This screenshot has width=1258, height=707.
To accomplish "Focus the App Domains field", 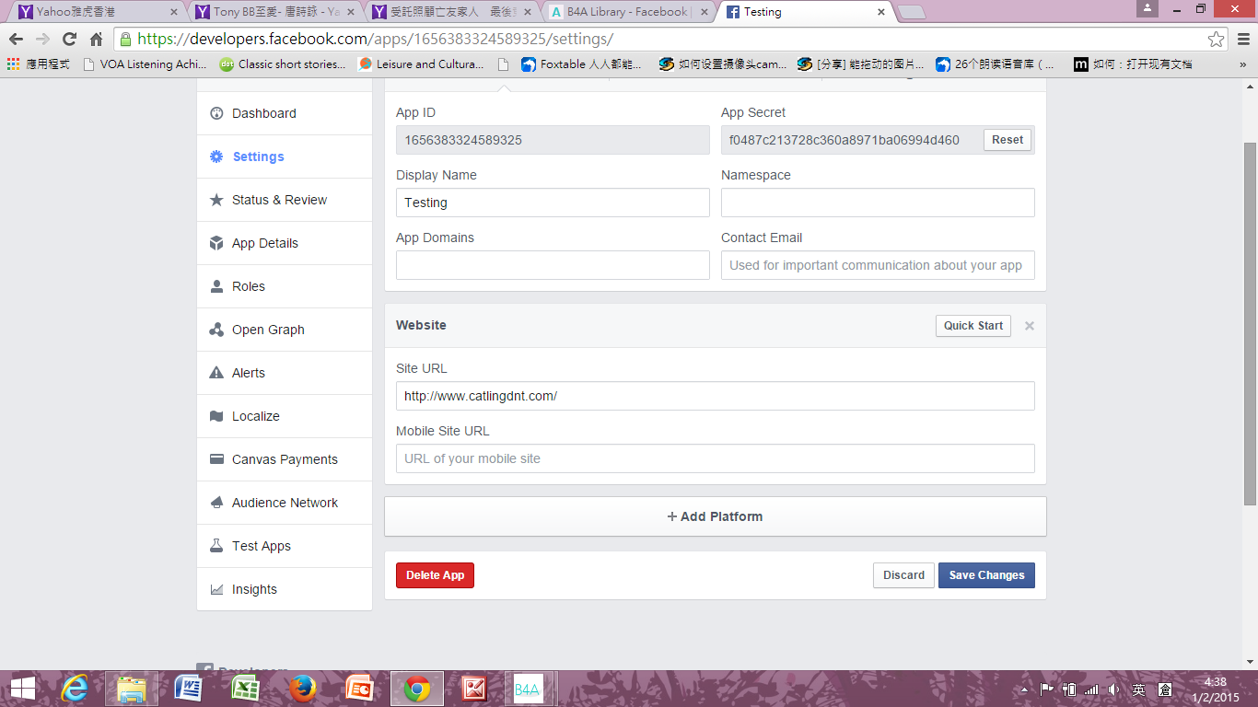I will tap(553, 265).
